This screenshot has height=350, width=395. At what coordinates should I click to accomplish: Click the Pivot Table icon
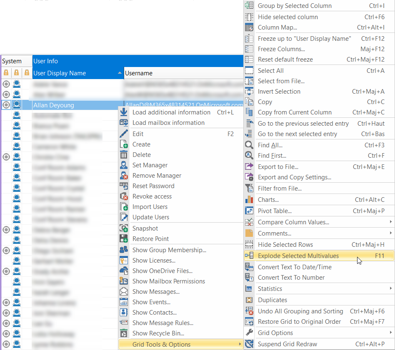pyautogui.click(x=249, y=211)
